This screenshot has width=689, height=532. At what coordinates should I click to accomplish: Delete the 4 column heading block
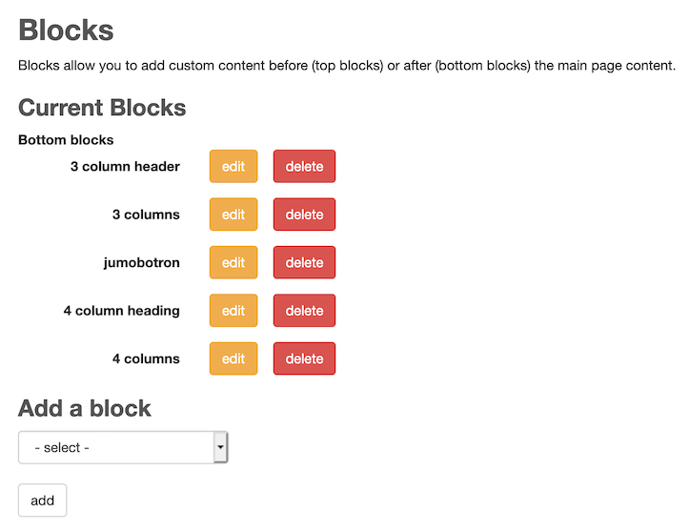point(304,311)
